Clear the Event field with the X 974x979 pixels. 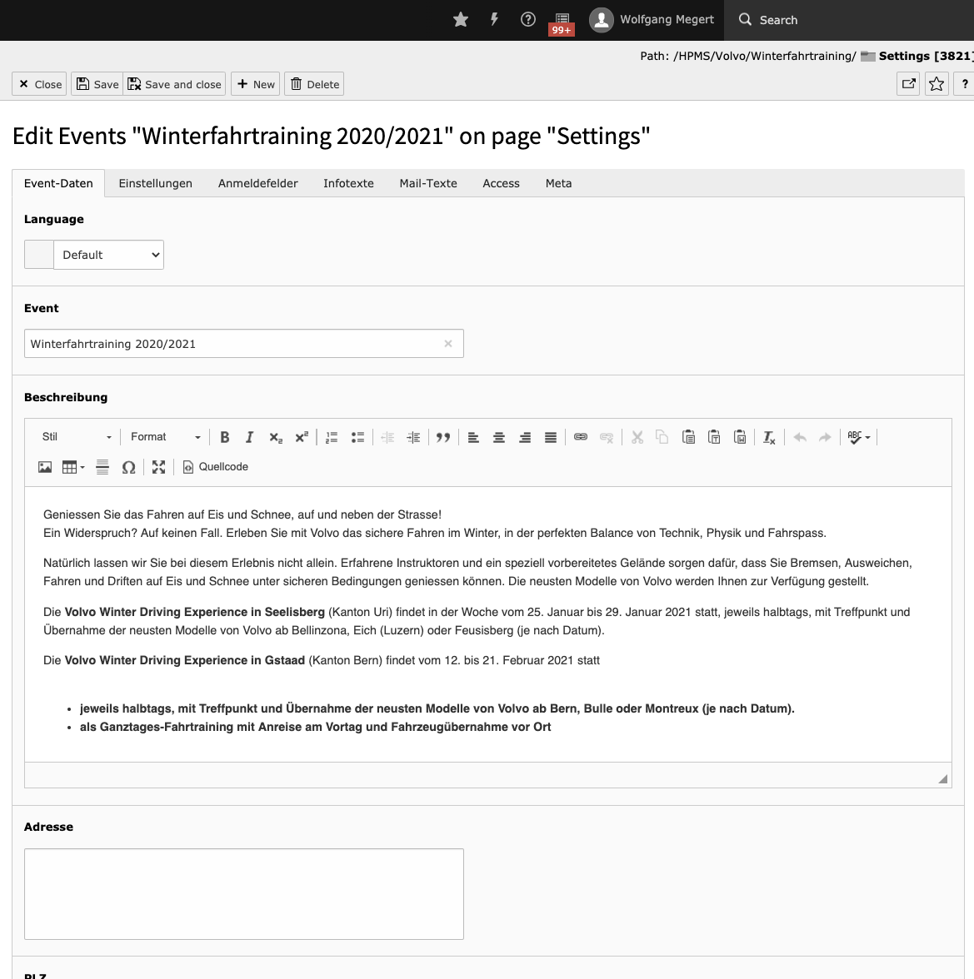[448, 344]
